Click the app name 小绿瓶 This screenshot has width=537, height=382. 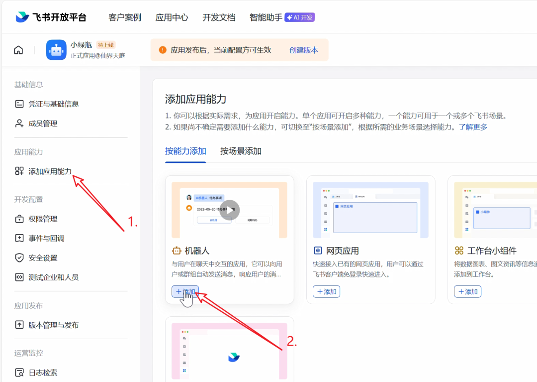coord(81,45)
